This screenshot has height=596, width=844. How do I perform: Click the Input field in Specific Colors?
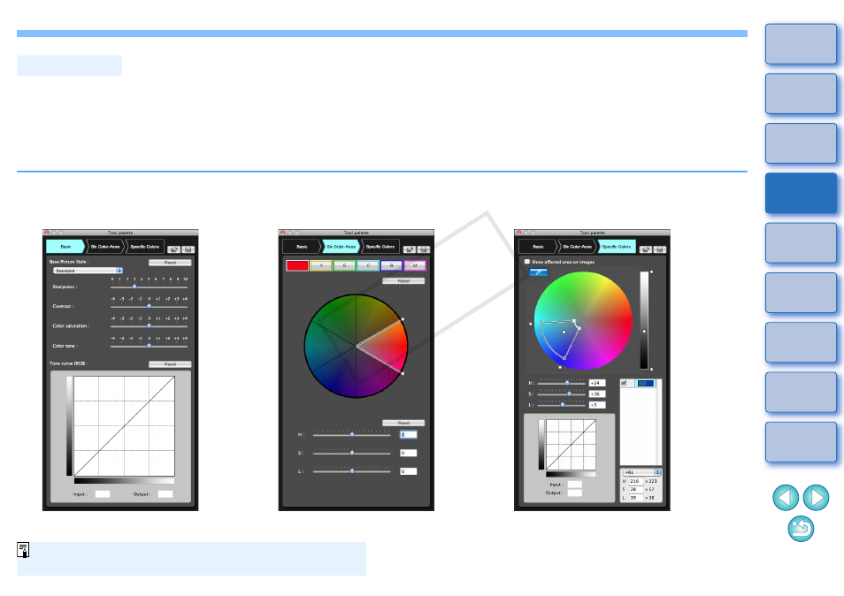pyautogui.click(x=574, y=484)
